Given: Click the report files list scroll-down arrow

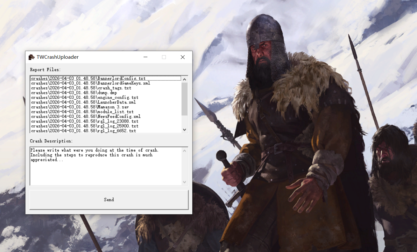Looking at the screenshot, I should pos(185,129).
